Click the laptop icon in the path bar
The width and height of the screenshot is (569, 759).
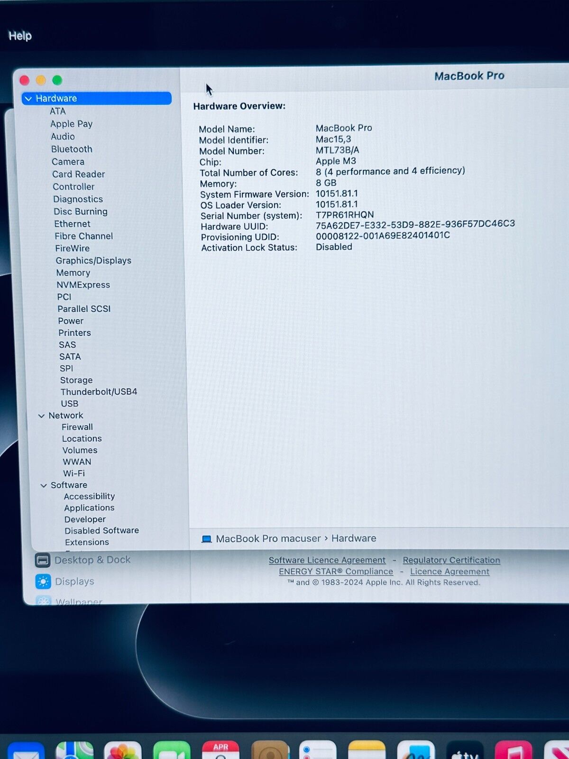tap(207, 539)
